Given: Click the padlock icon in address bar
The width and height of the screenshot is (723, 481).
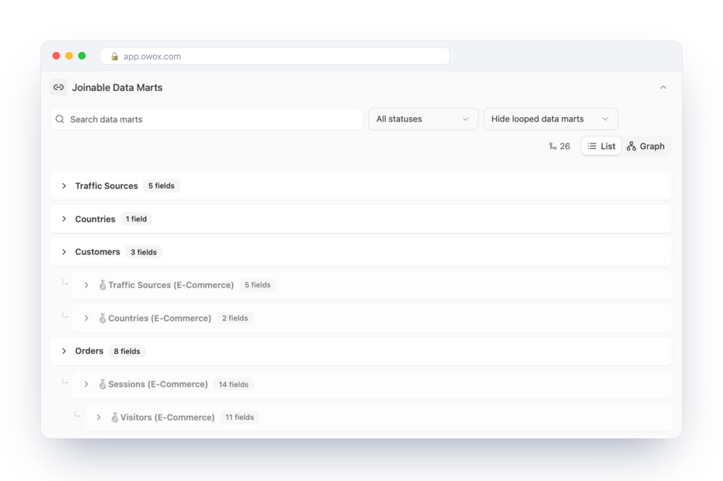Looking at the screenshot, I should click(115, 56).
